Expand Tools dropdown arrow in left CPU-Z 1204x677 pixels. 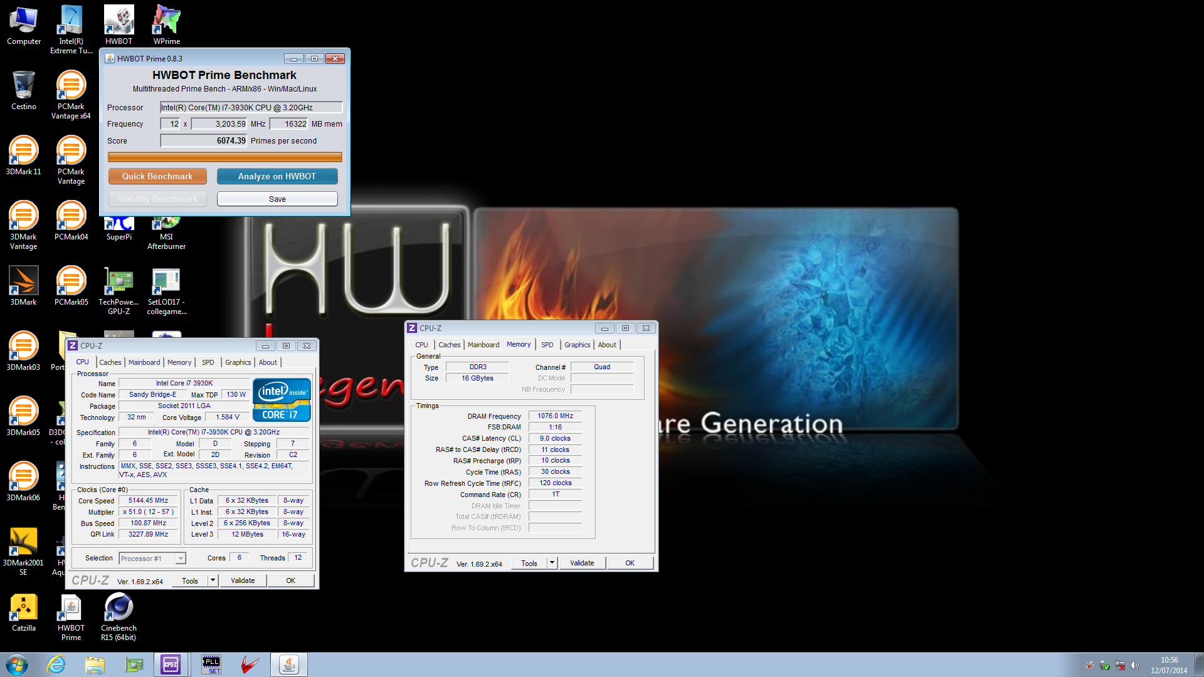point(213,580)
